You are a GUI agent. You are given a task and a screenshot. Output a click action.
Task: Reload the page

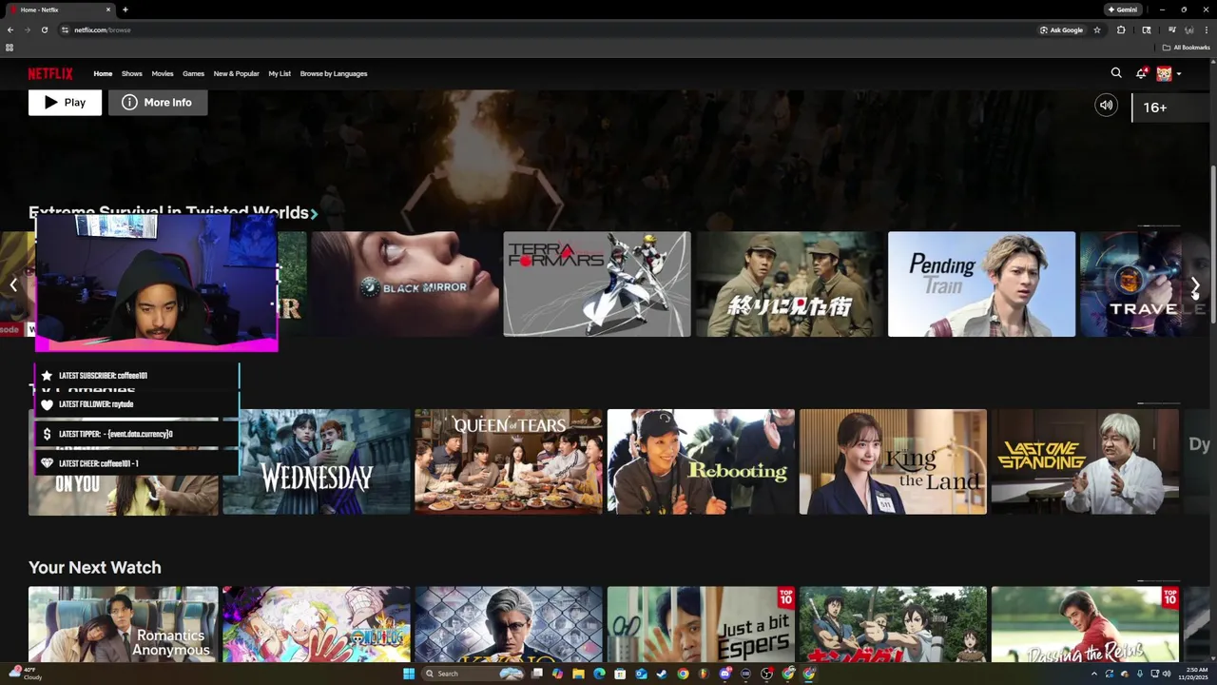tap(44, 29)
